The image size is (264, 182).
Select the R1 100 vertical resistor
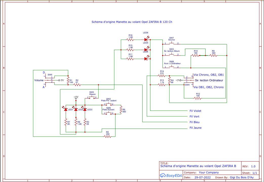pyautogui.click(x=68, y=80)
